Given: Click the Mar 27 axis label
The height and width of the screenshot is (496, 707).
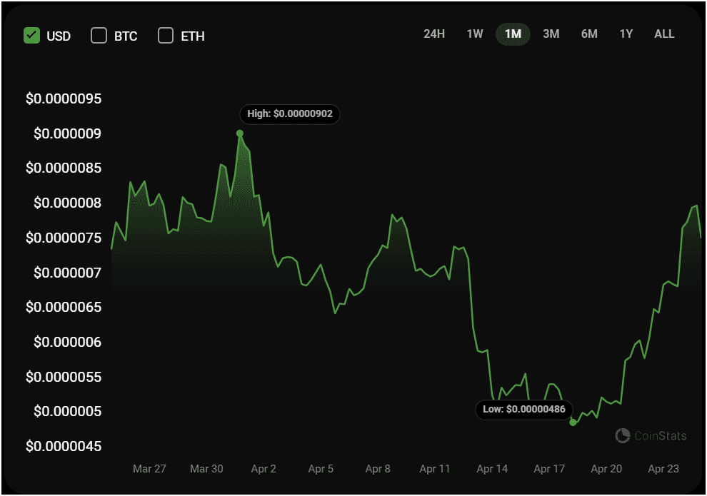Looking at the screenshot, I should tap(150, 469).
